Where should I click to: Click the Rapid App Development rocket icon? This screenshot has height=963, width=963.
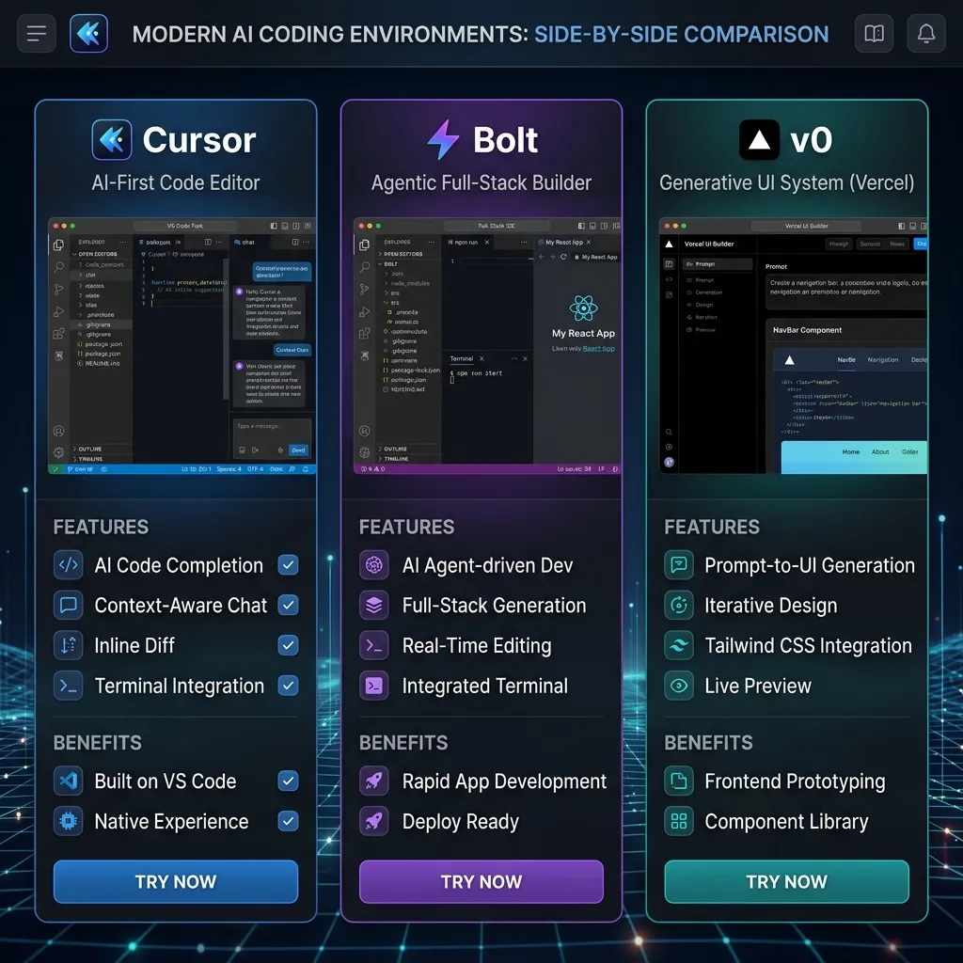pyautogui.click(x=374, y=781)
